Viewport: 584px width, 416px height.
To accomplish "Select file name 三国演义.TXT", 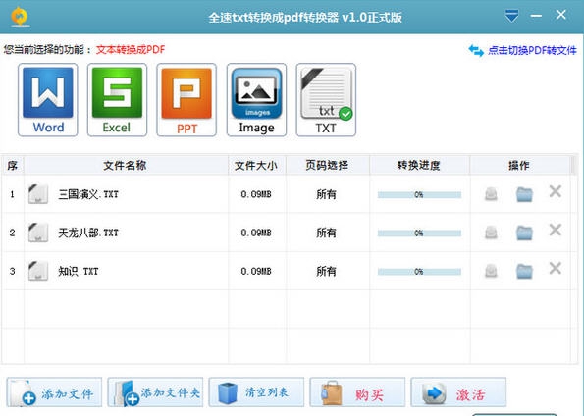I will tap(88, 194).
